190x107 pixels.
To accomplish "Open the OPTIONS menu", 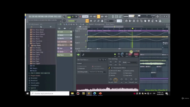I will 51,17.
